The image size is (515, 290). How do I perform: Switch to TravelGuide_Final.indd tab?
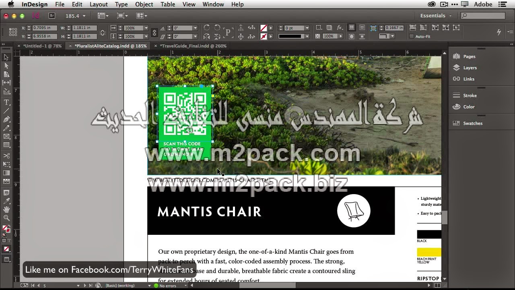(193, 46)
